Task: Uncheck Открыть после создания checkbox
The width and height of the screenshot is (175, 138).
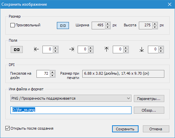Action: 7,128
